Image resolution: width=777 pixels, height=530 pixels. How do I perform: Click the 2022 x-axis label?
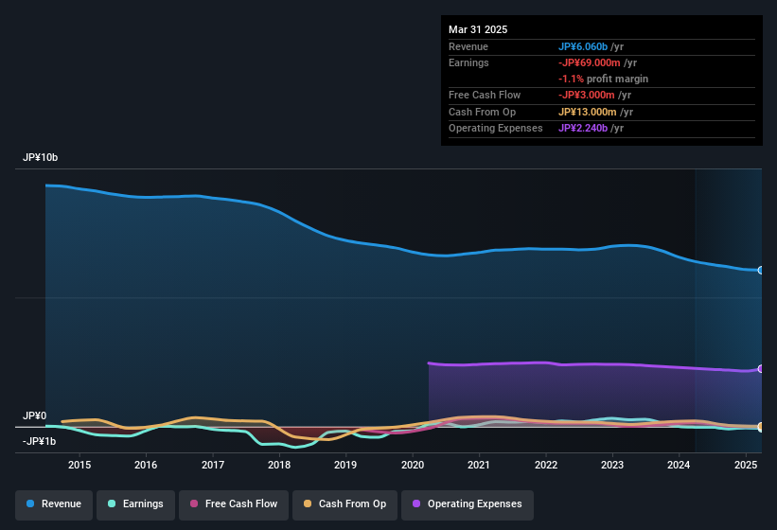546,465
